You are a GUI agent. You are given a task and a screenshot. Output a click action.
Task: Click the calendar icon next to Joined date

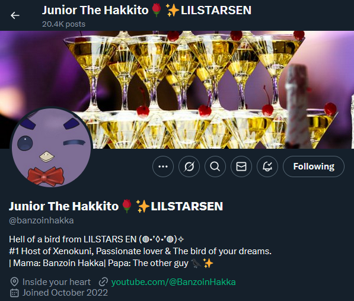(x=14, y=293)
